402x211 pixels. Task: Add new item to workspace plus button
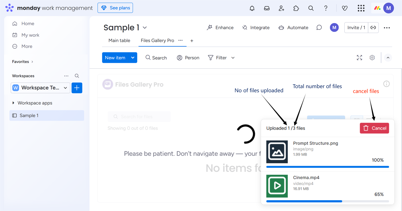point(77,88)
